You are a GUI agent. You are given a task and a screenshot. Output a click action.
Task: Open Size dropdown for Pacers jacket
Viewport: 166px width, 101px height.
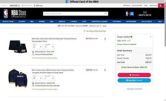pyautogui.click(x=37, y=78)
